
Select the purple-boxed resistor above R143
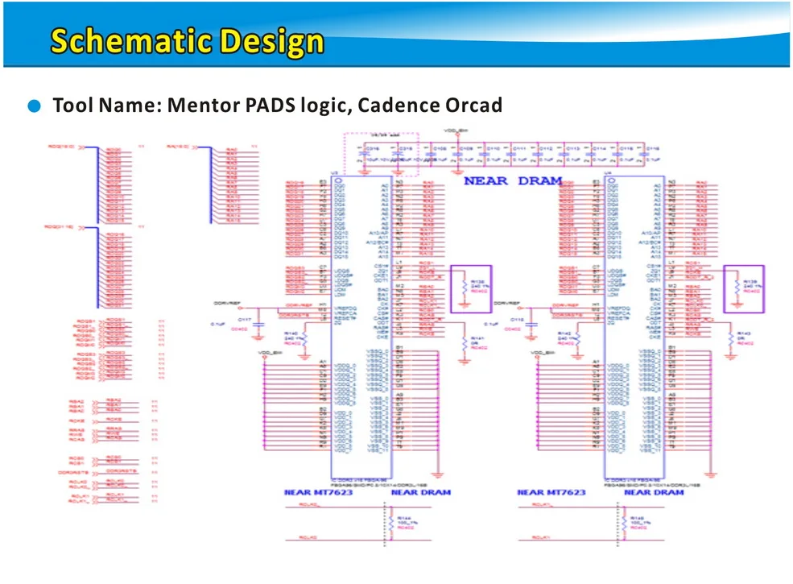[737, 287]
